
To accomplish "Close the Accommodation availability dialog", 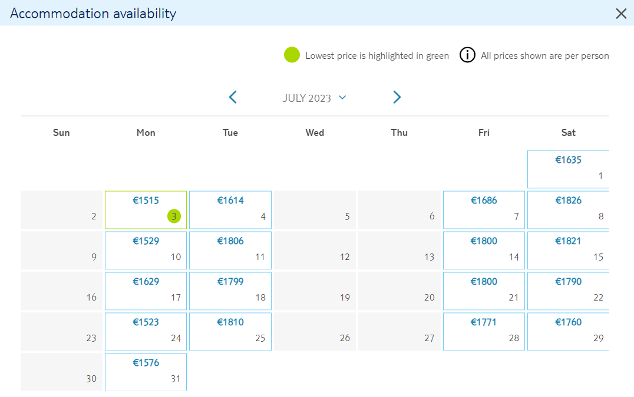I will (621, 14).
